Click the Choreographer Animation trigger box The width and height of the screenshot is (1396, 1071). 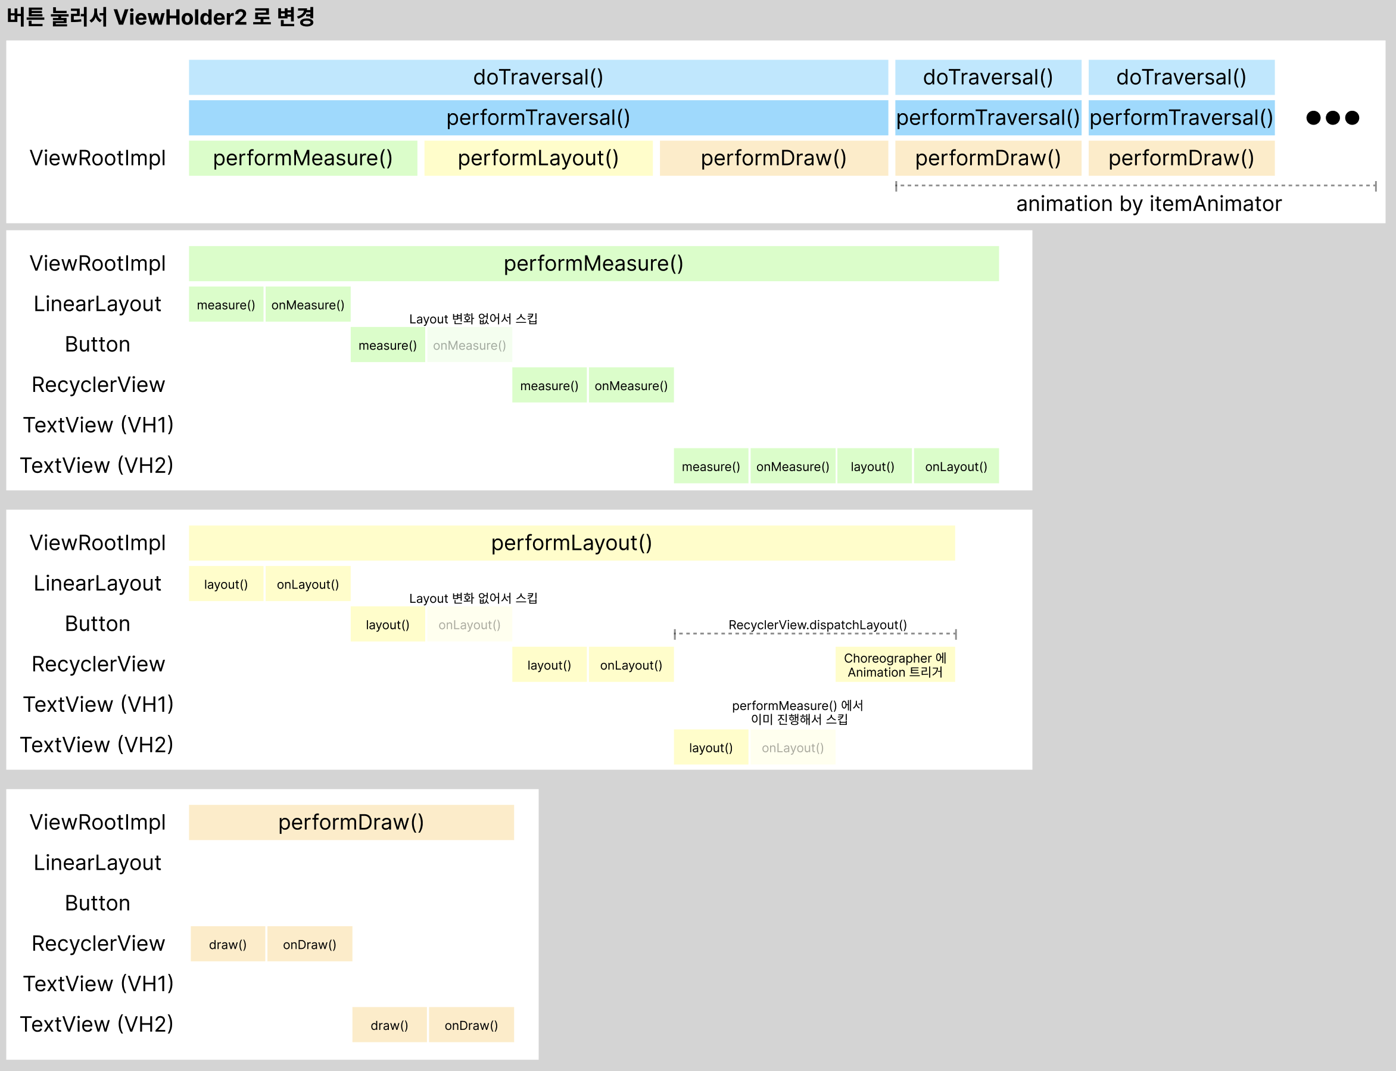(x=895, y=665)
